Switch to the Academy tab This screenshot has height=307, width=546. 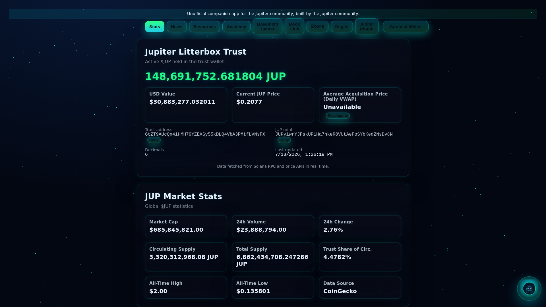point(236,27)
